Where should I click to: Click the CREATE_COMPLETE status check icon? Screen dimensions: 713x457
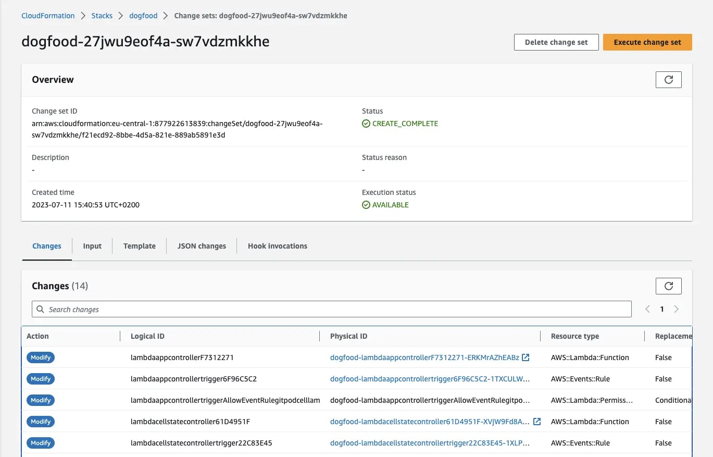tap(366, 123)
